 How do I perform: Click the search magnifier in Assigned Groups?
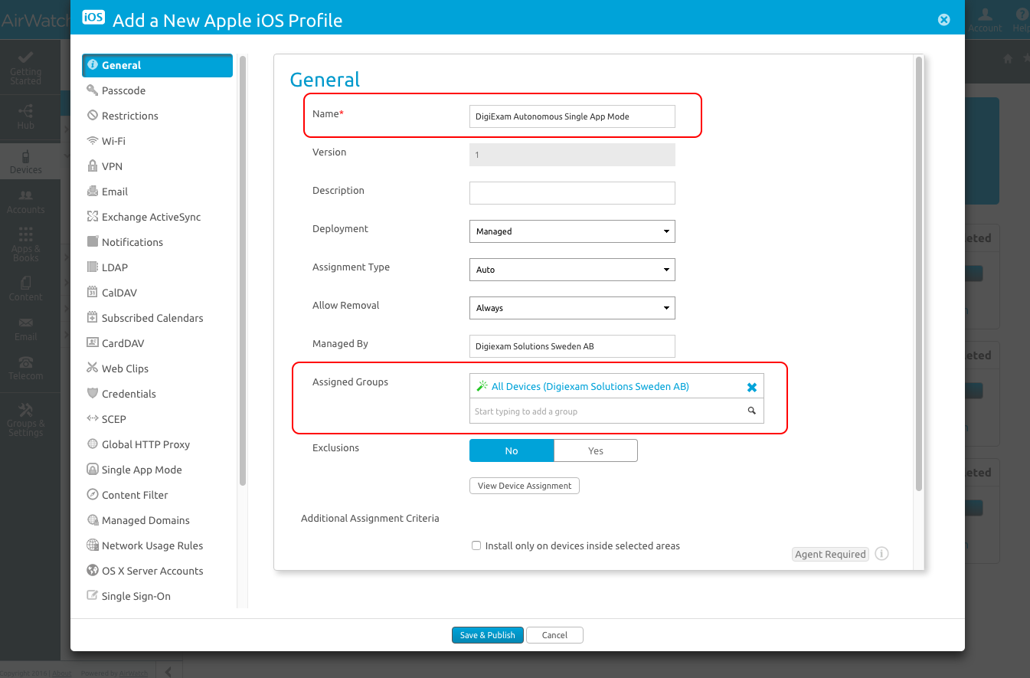tap(752, 411)
